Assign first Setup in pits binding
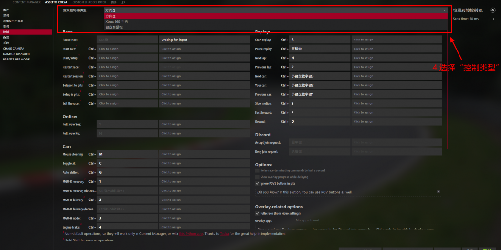Viewport: 501px width, 250px height. pyautogui.click(x=127, y=94)
